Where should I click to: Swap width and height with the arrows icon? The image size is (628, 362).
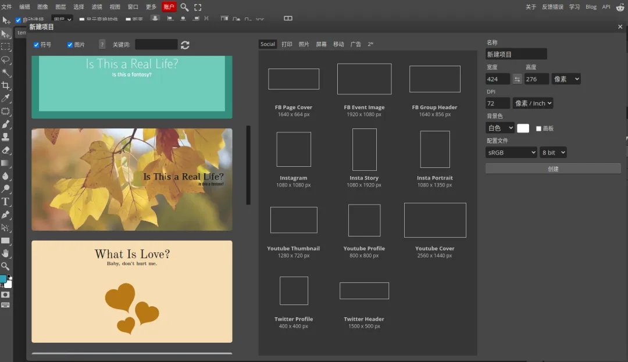(x=517, y=79)
